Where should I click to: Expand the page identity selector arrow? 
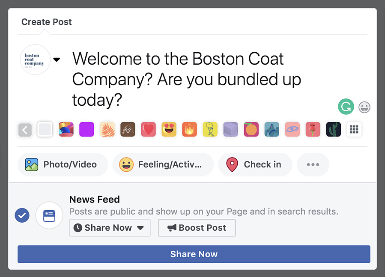click(57, 60)
